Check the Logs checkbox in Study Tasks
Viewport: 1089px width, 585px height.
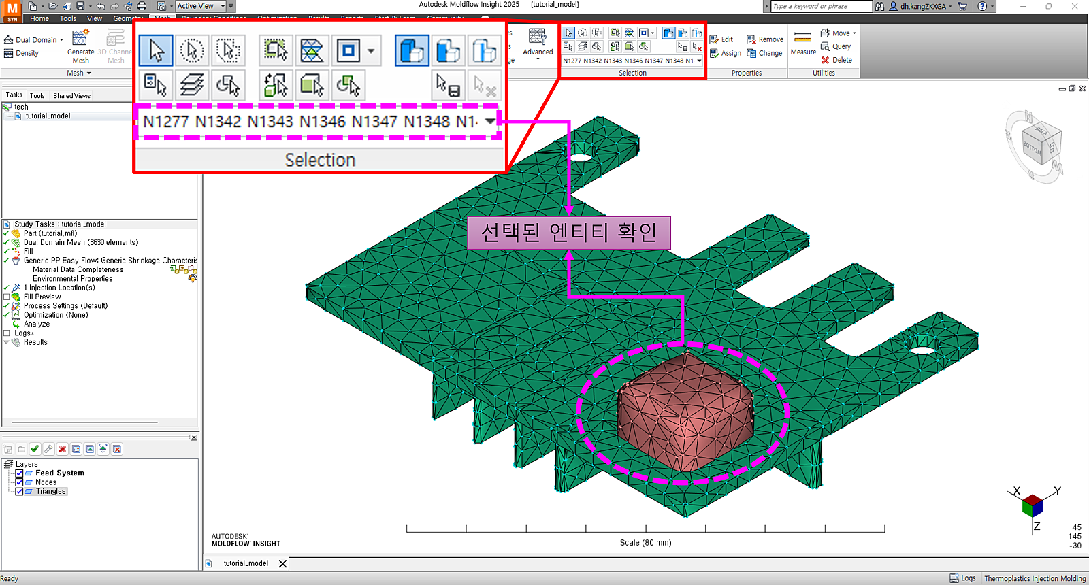click(x=7, y=333)
